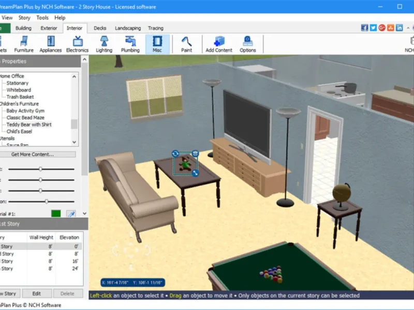Select Baby Activity Gym item

(25, 111)
